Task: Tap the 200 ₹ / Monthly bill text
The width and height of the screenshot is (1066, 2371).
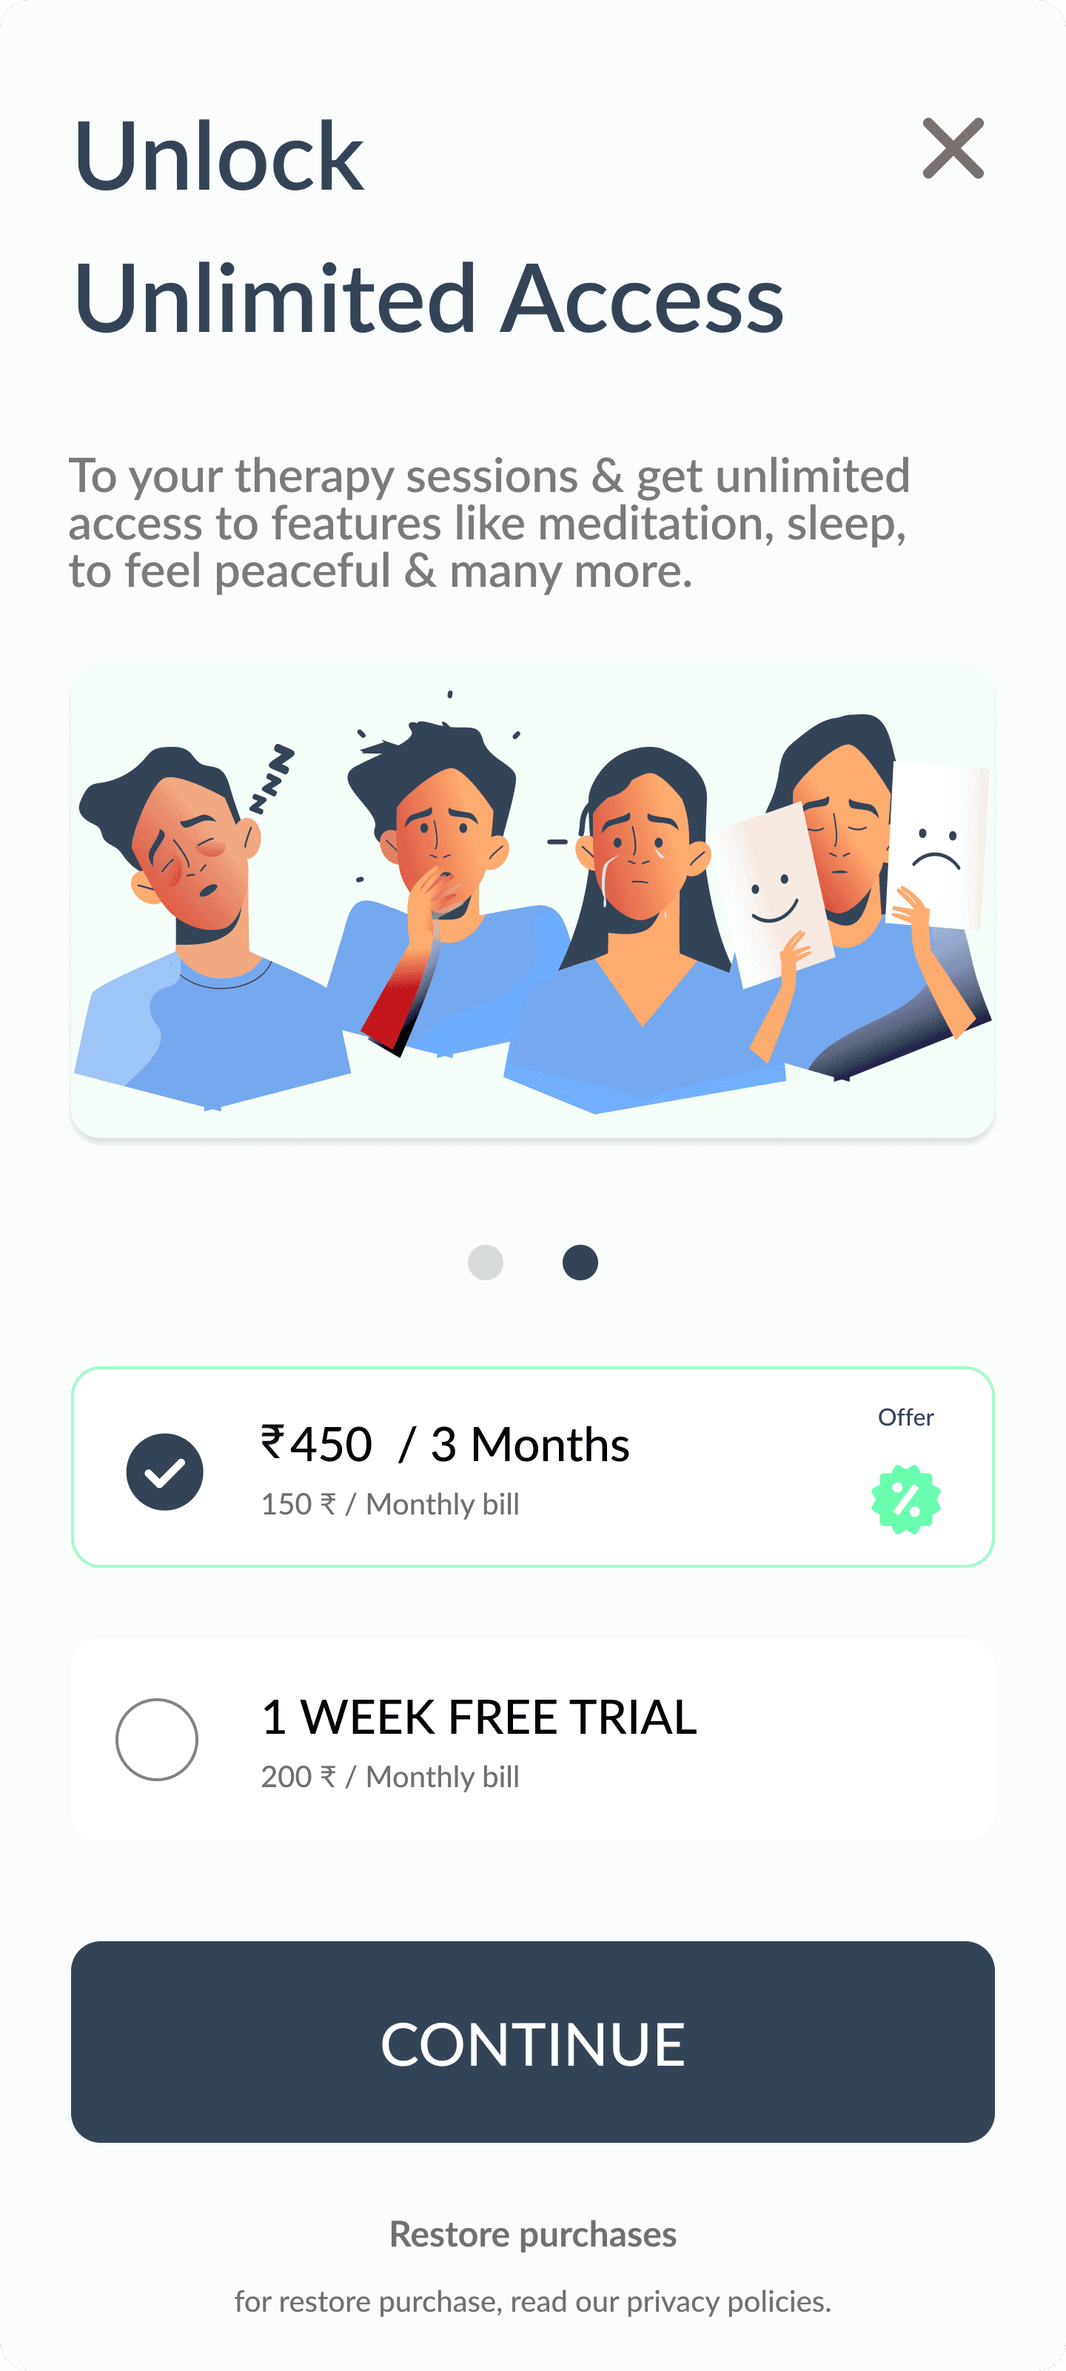Action: (x=390, y=1777)
